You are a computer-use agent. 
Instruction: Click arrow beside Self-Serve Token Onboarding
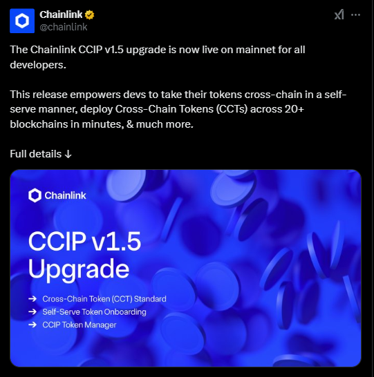pyautogui.click(x=32, y=312)
